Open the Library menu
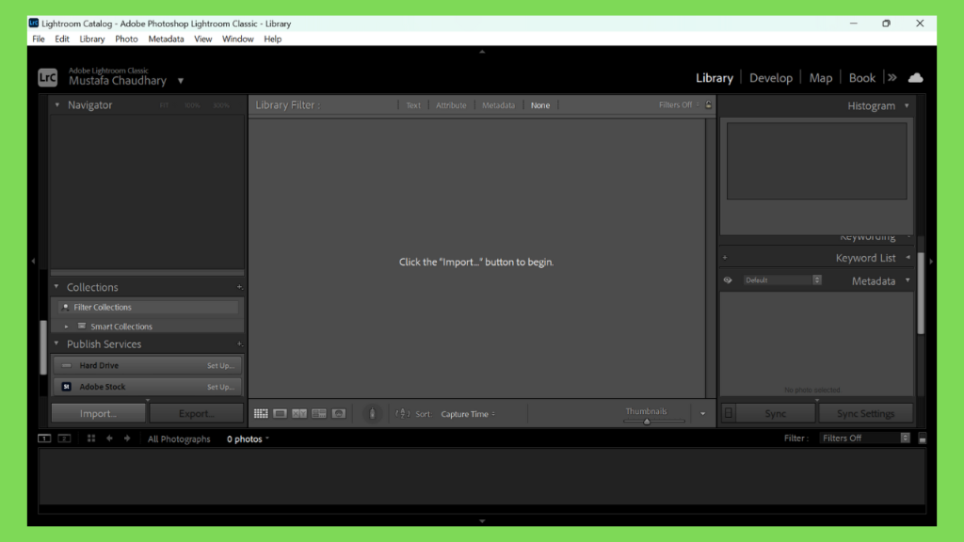 (x=91, y=39)
